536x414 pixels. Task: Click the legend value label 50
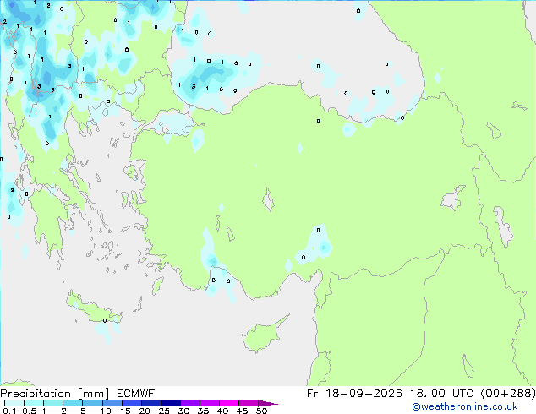[261, 411]
